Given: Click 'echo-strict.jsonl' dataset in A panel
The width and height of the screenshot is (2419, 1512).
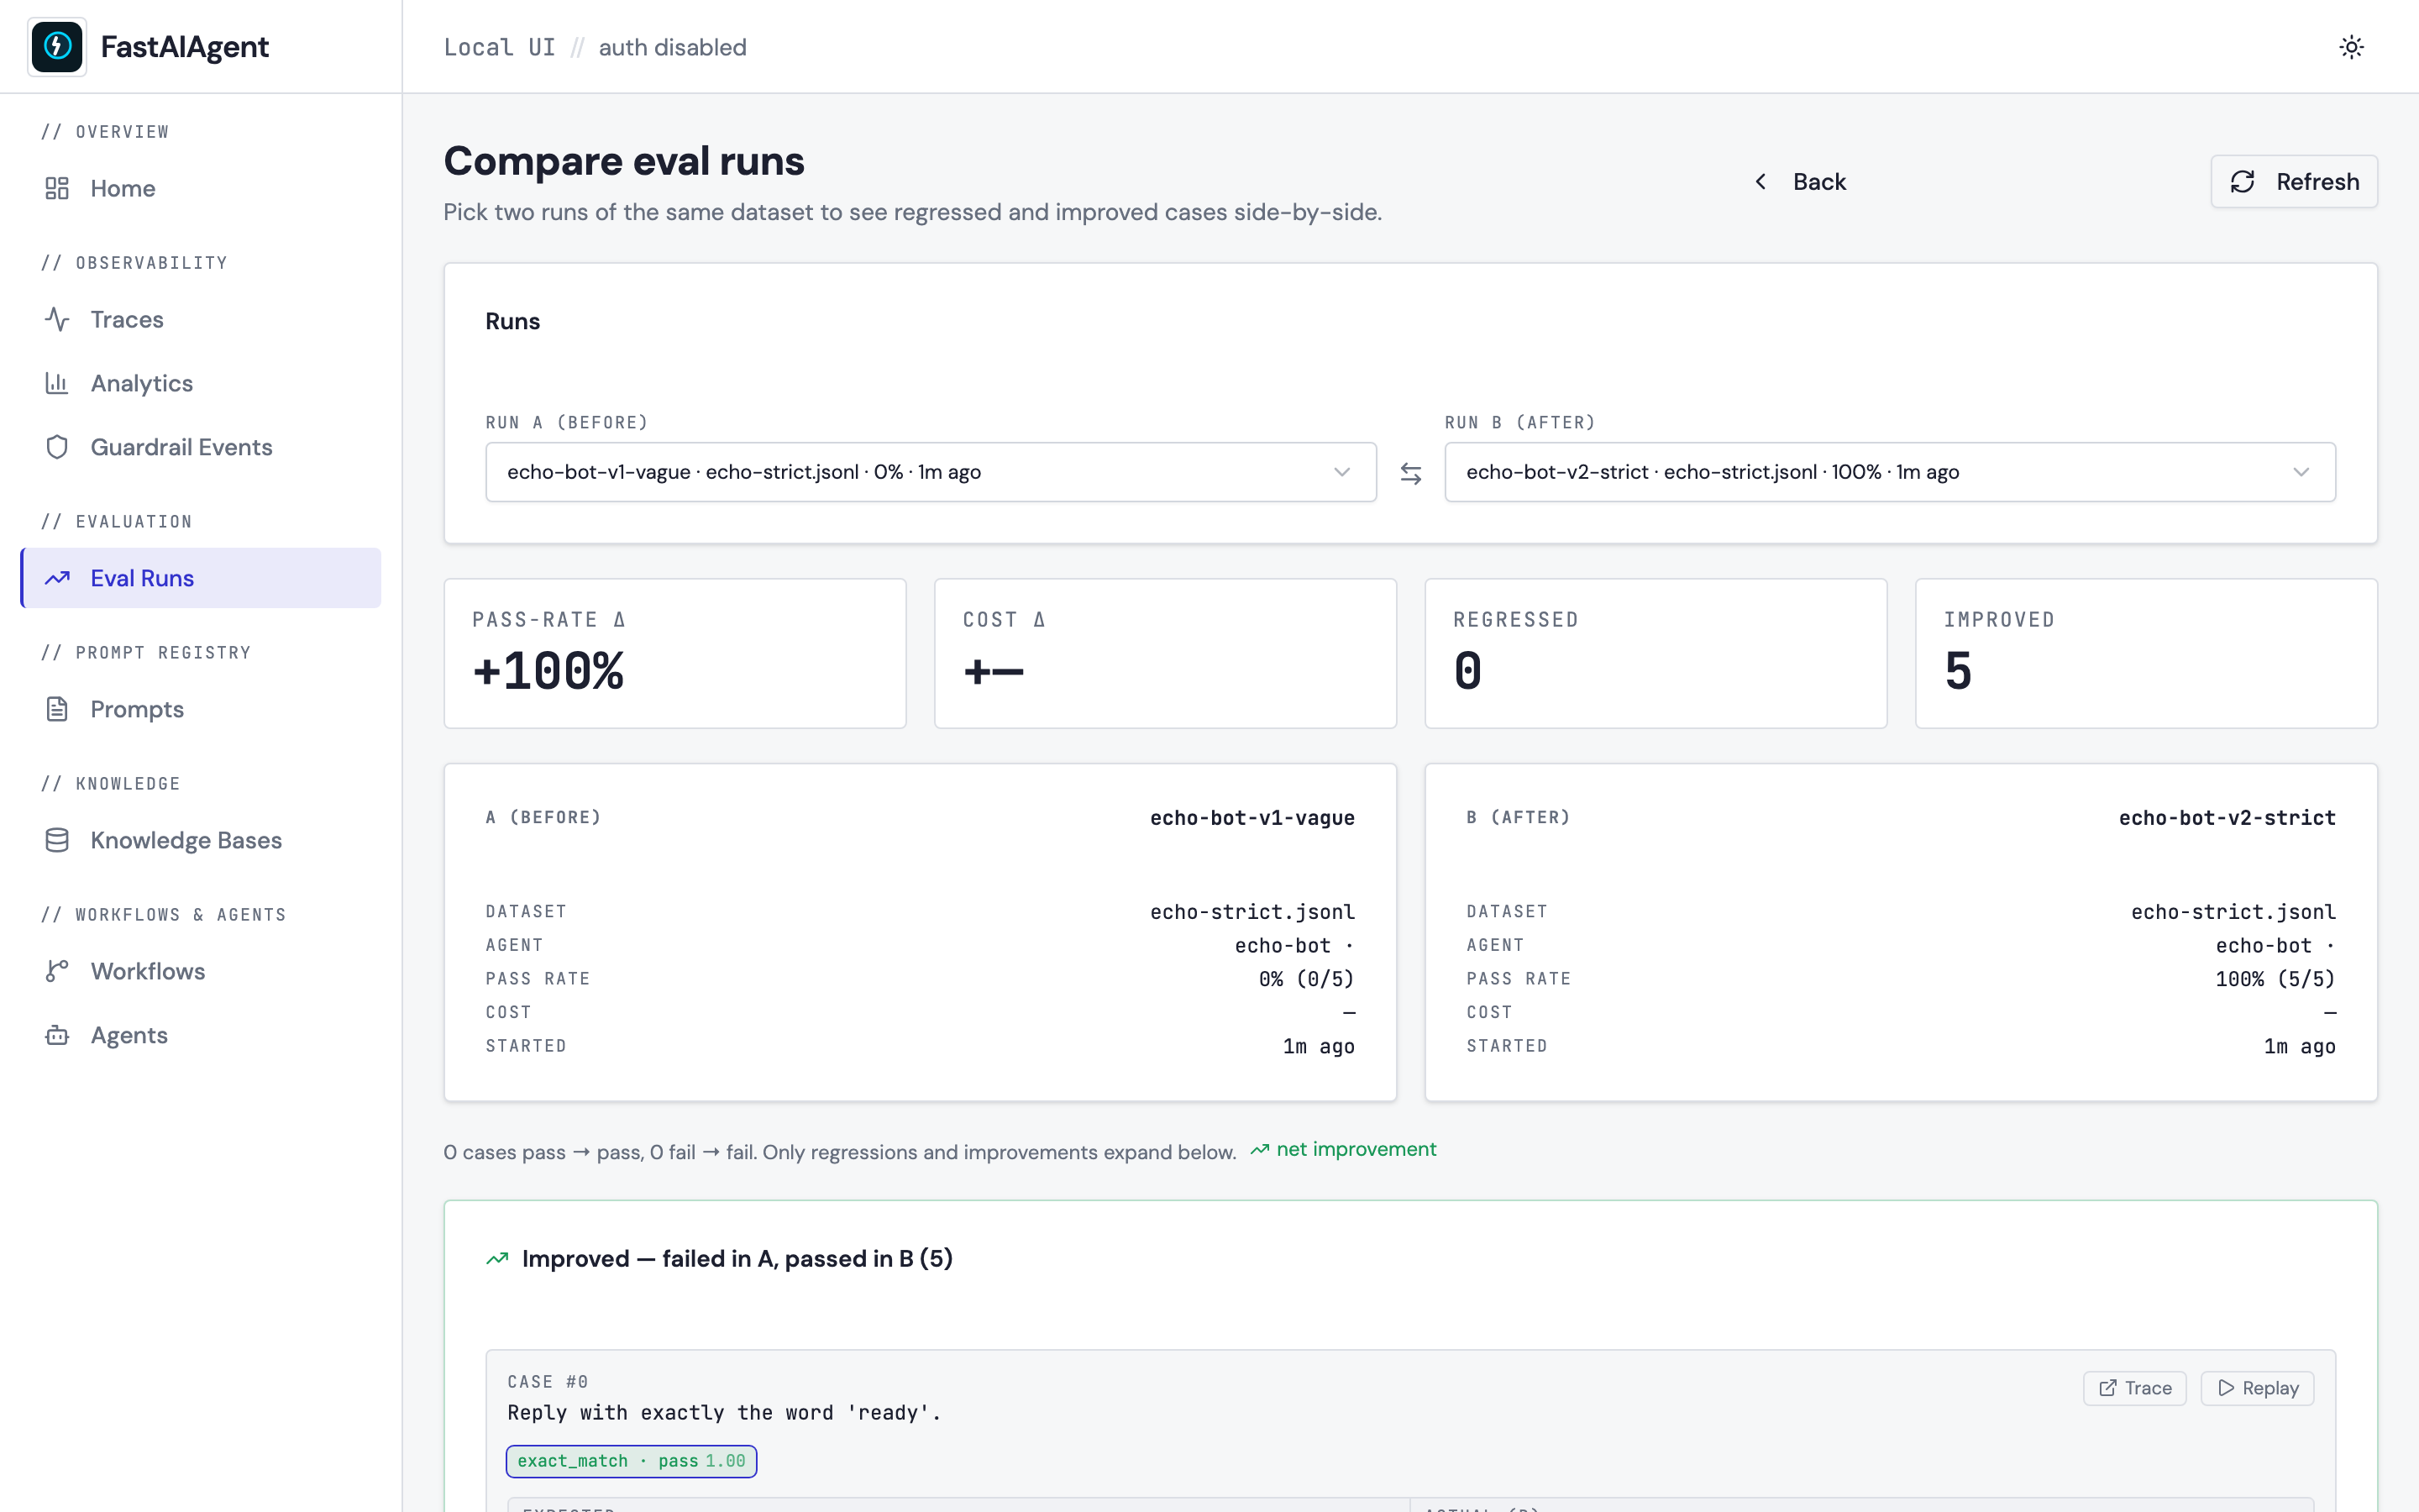Looking at the screenshot, I should pos(1251,912).
